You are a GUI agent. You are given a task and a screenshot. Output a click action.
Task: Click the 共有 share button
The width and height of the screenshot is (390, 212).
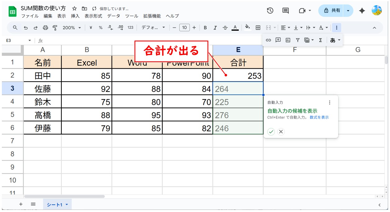[x=332, y=11]
